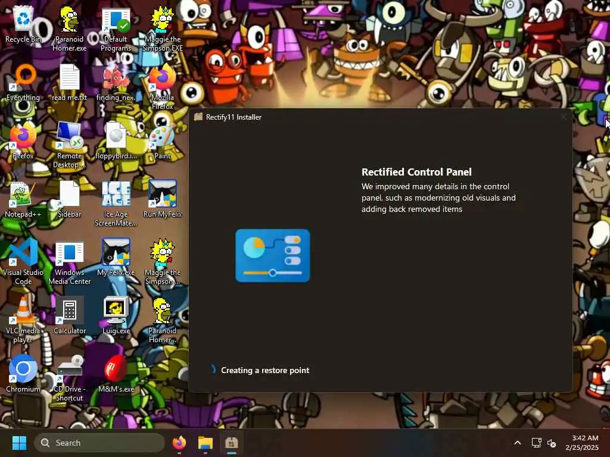Open the Calculator desktop shortcut
The height and width of the screenshot is (457, 610).
69,315
